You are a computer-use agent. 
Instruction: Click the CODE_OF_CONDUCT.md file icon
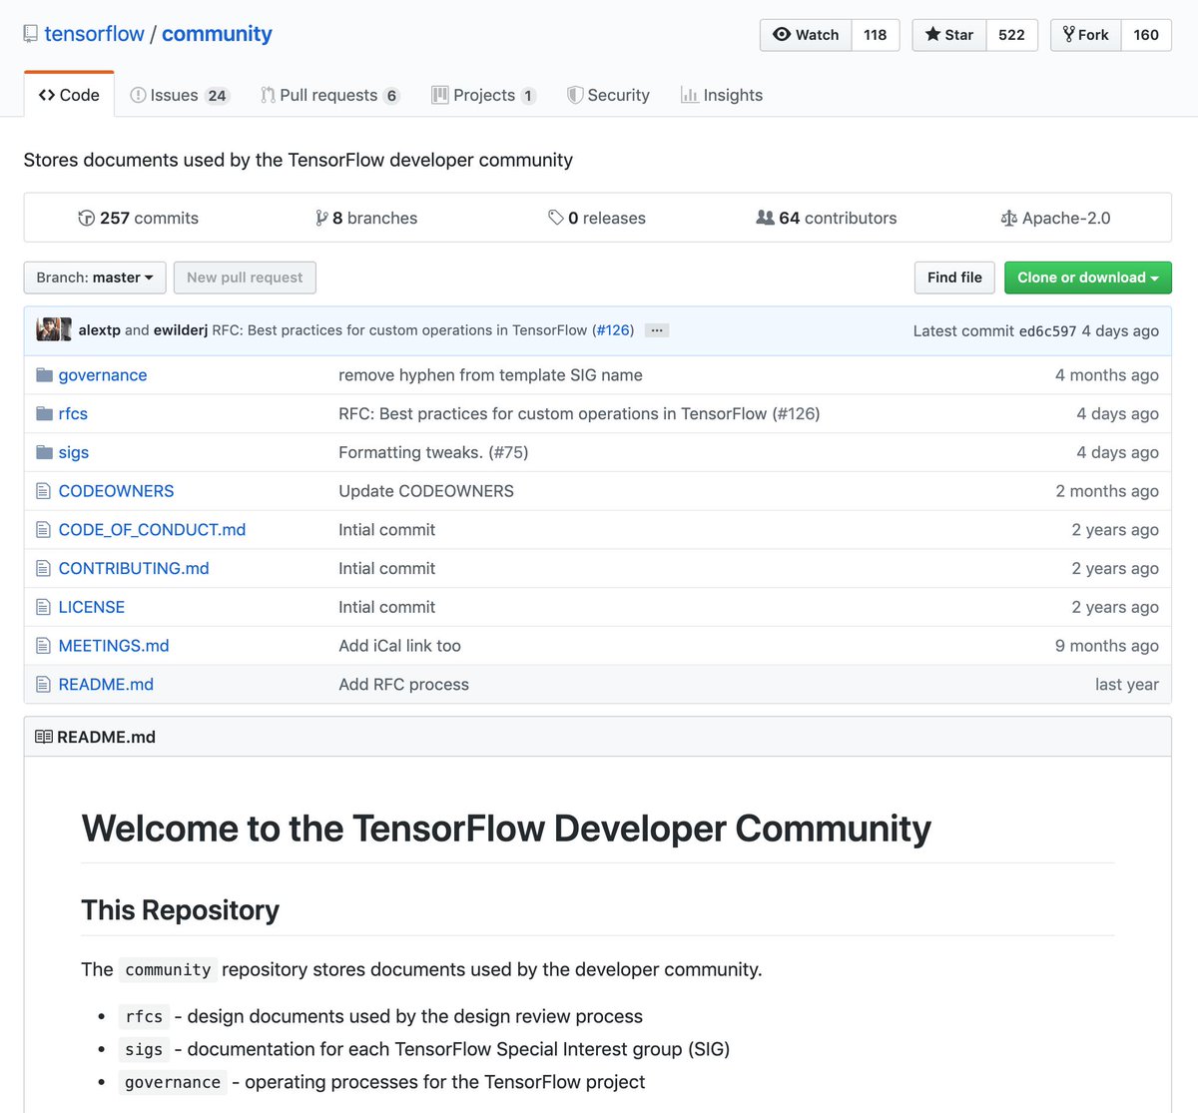[43, 530]
